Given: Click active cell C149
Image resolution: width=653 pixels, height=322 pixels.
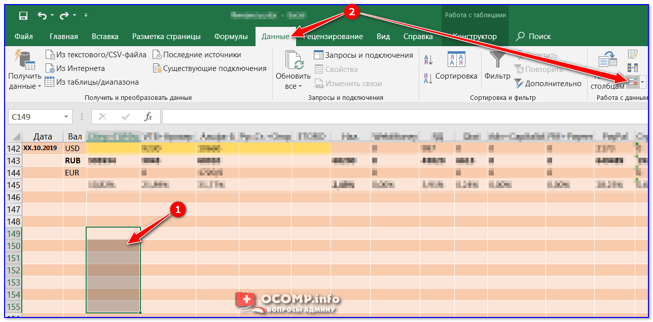Looking at the screenshot, I should point(113,234).
